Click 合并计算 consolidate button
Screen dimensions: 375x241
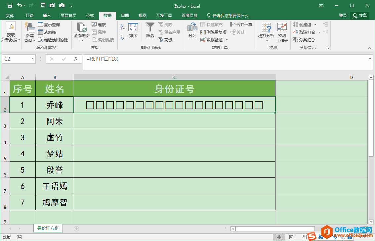point(241,24)
